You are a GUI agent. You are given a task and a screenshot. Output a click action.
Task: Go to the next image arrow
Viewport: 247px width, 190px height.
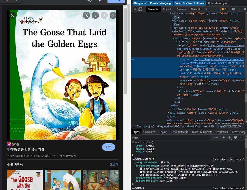point(113,15)
